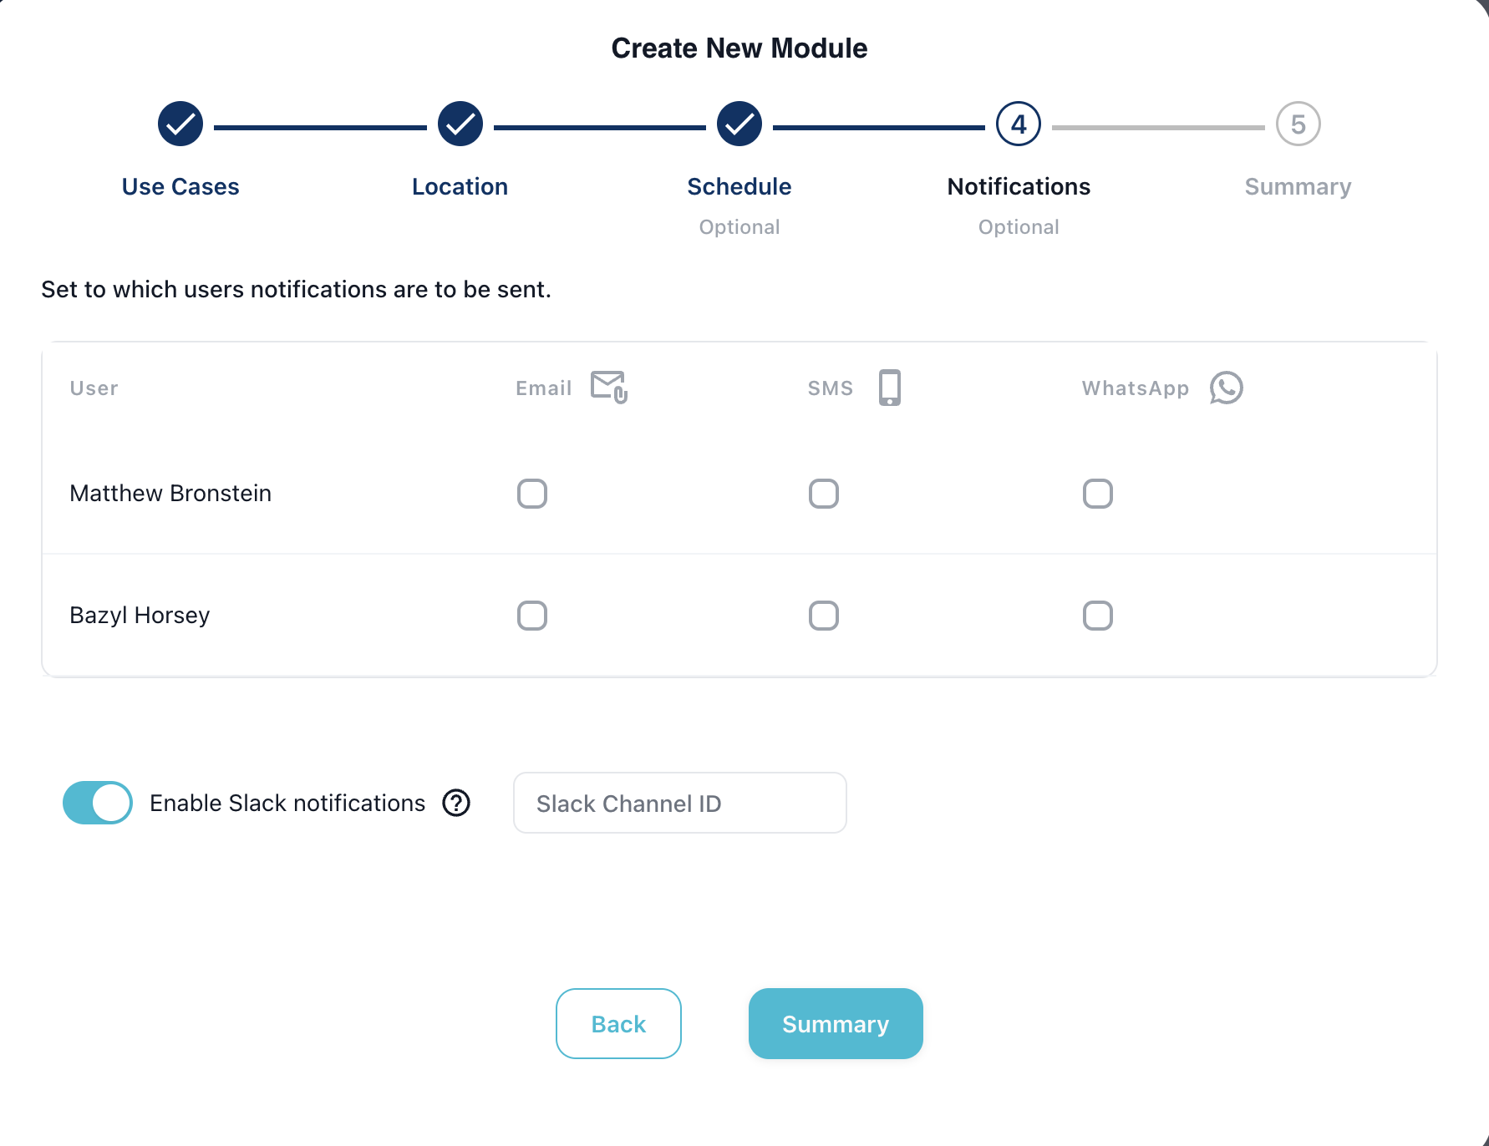Select the Summary step label
Image resolution: width=1489 pixels, height=1146 pixels.
tap(1298, 186)
